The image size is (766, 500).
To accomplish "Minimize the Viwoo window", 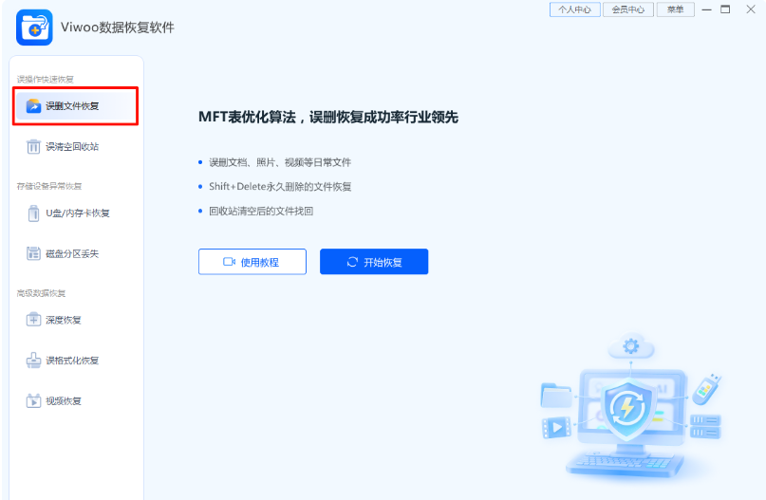I will [706, 9].
